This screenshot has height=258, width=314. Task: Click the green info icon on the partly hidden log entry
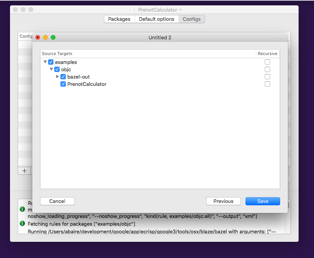(x=22, y=209)
